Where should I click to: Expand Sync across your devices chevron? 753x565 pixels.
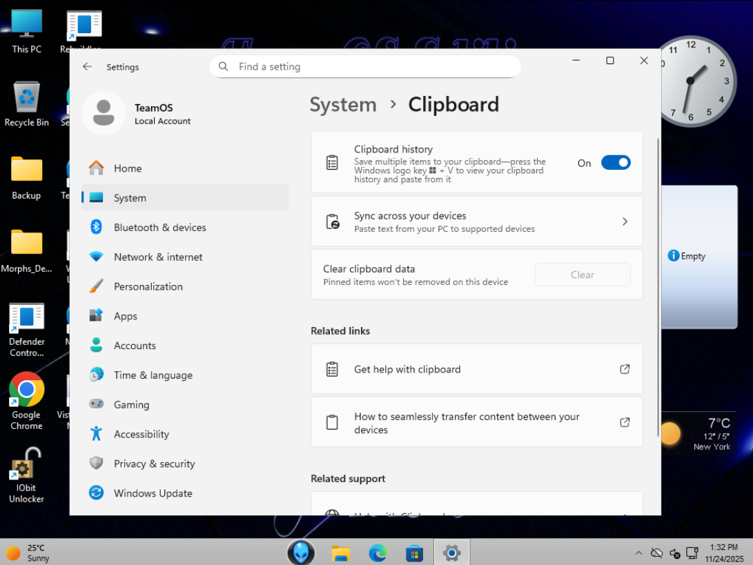tap(624, 221)
